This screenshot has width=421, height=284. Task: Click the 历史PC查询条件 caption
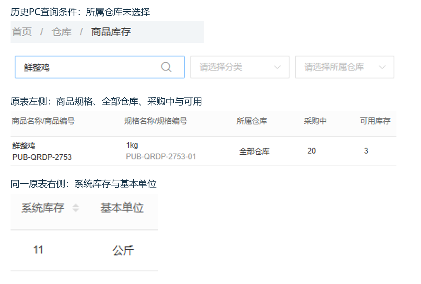click(x=80, y=12)
